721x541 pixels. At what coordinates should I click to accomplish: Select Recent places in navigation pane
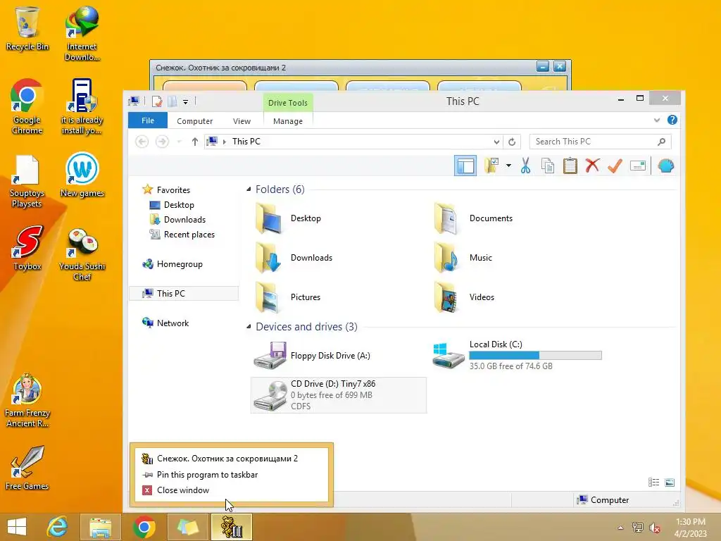pyautogui.click(x=189, y=234)
